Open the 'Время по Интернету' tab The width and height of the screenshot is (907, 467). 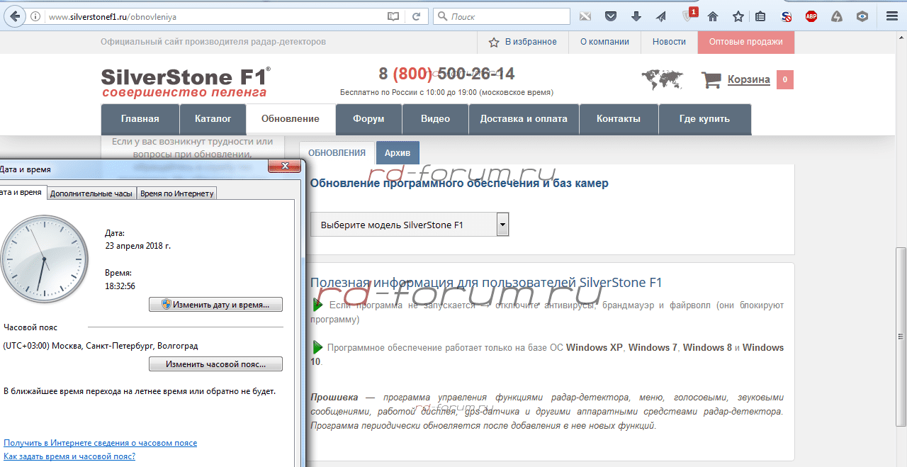click(176, 193)
